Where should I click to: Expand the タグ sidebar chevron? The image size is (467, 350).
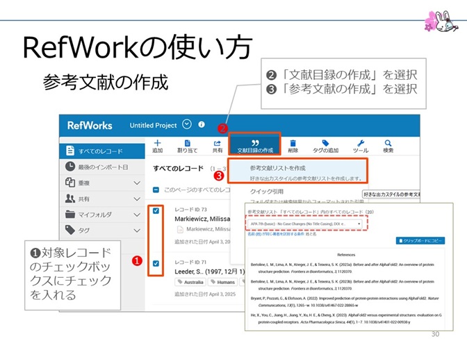137,231
